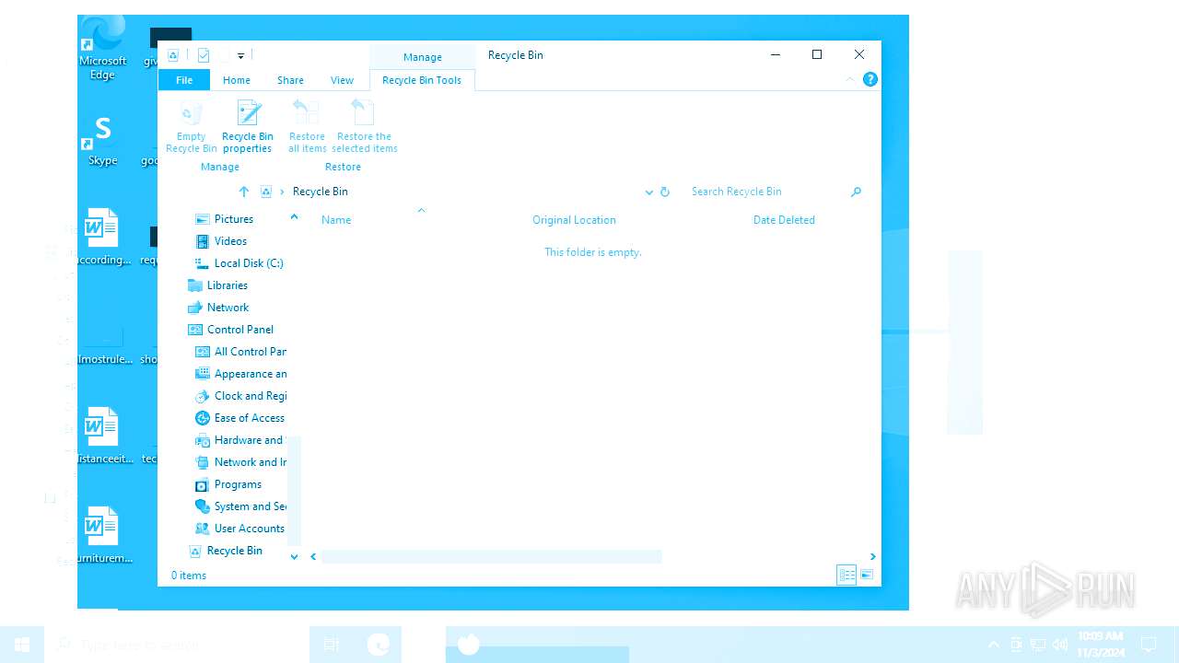
Task: Open Network and Internet tree entry
Action: [250, 462]
